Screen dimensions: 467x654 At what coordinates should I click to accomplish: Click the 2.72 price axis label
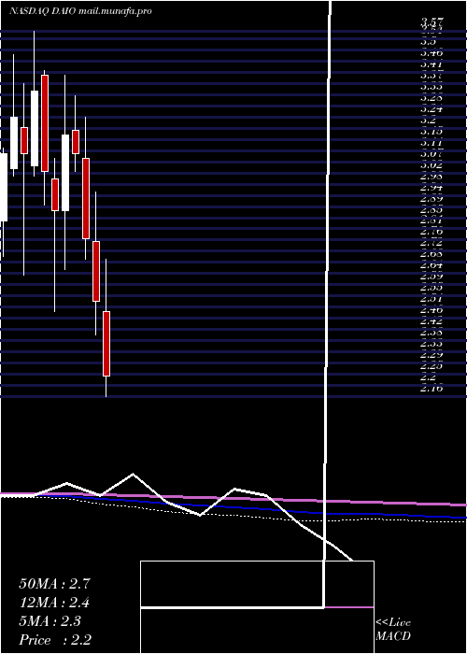(432, 243)
